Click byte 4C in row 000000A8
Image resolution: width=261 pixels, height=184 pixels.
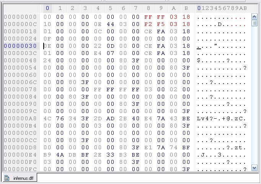click(x=47, y=118)
